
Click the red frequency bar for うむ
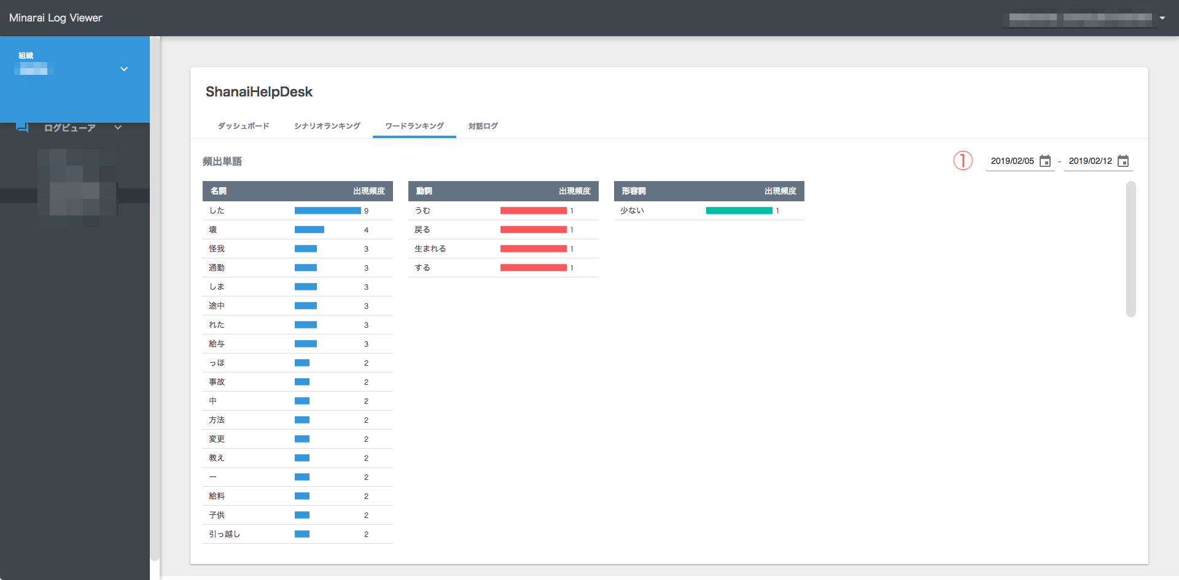pos(534,211)
